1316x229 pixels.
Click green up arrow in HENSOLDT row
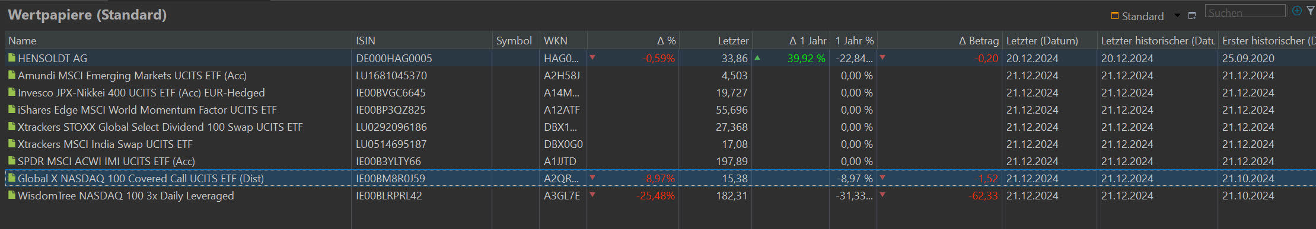757,58
